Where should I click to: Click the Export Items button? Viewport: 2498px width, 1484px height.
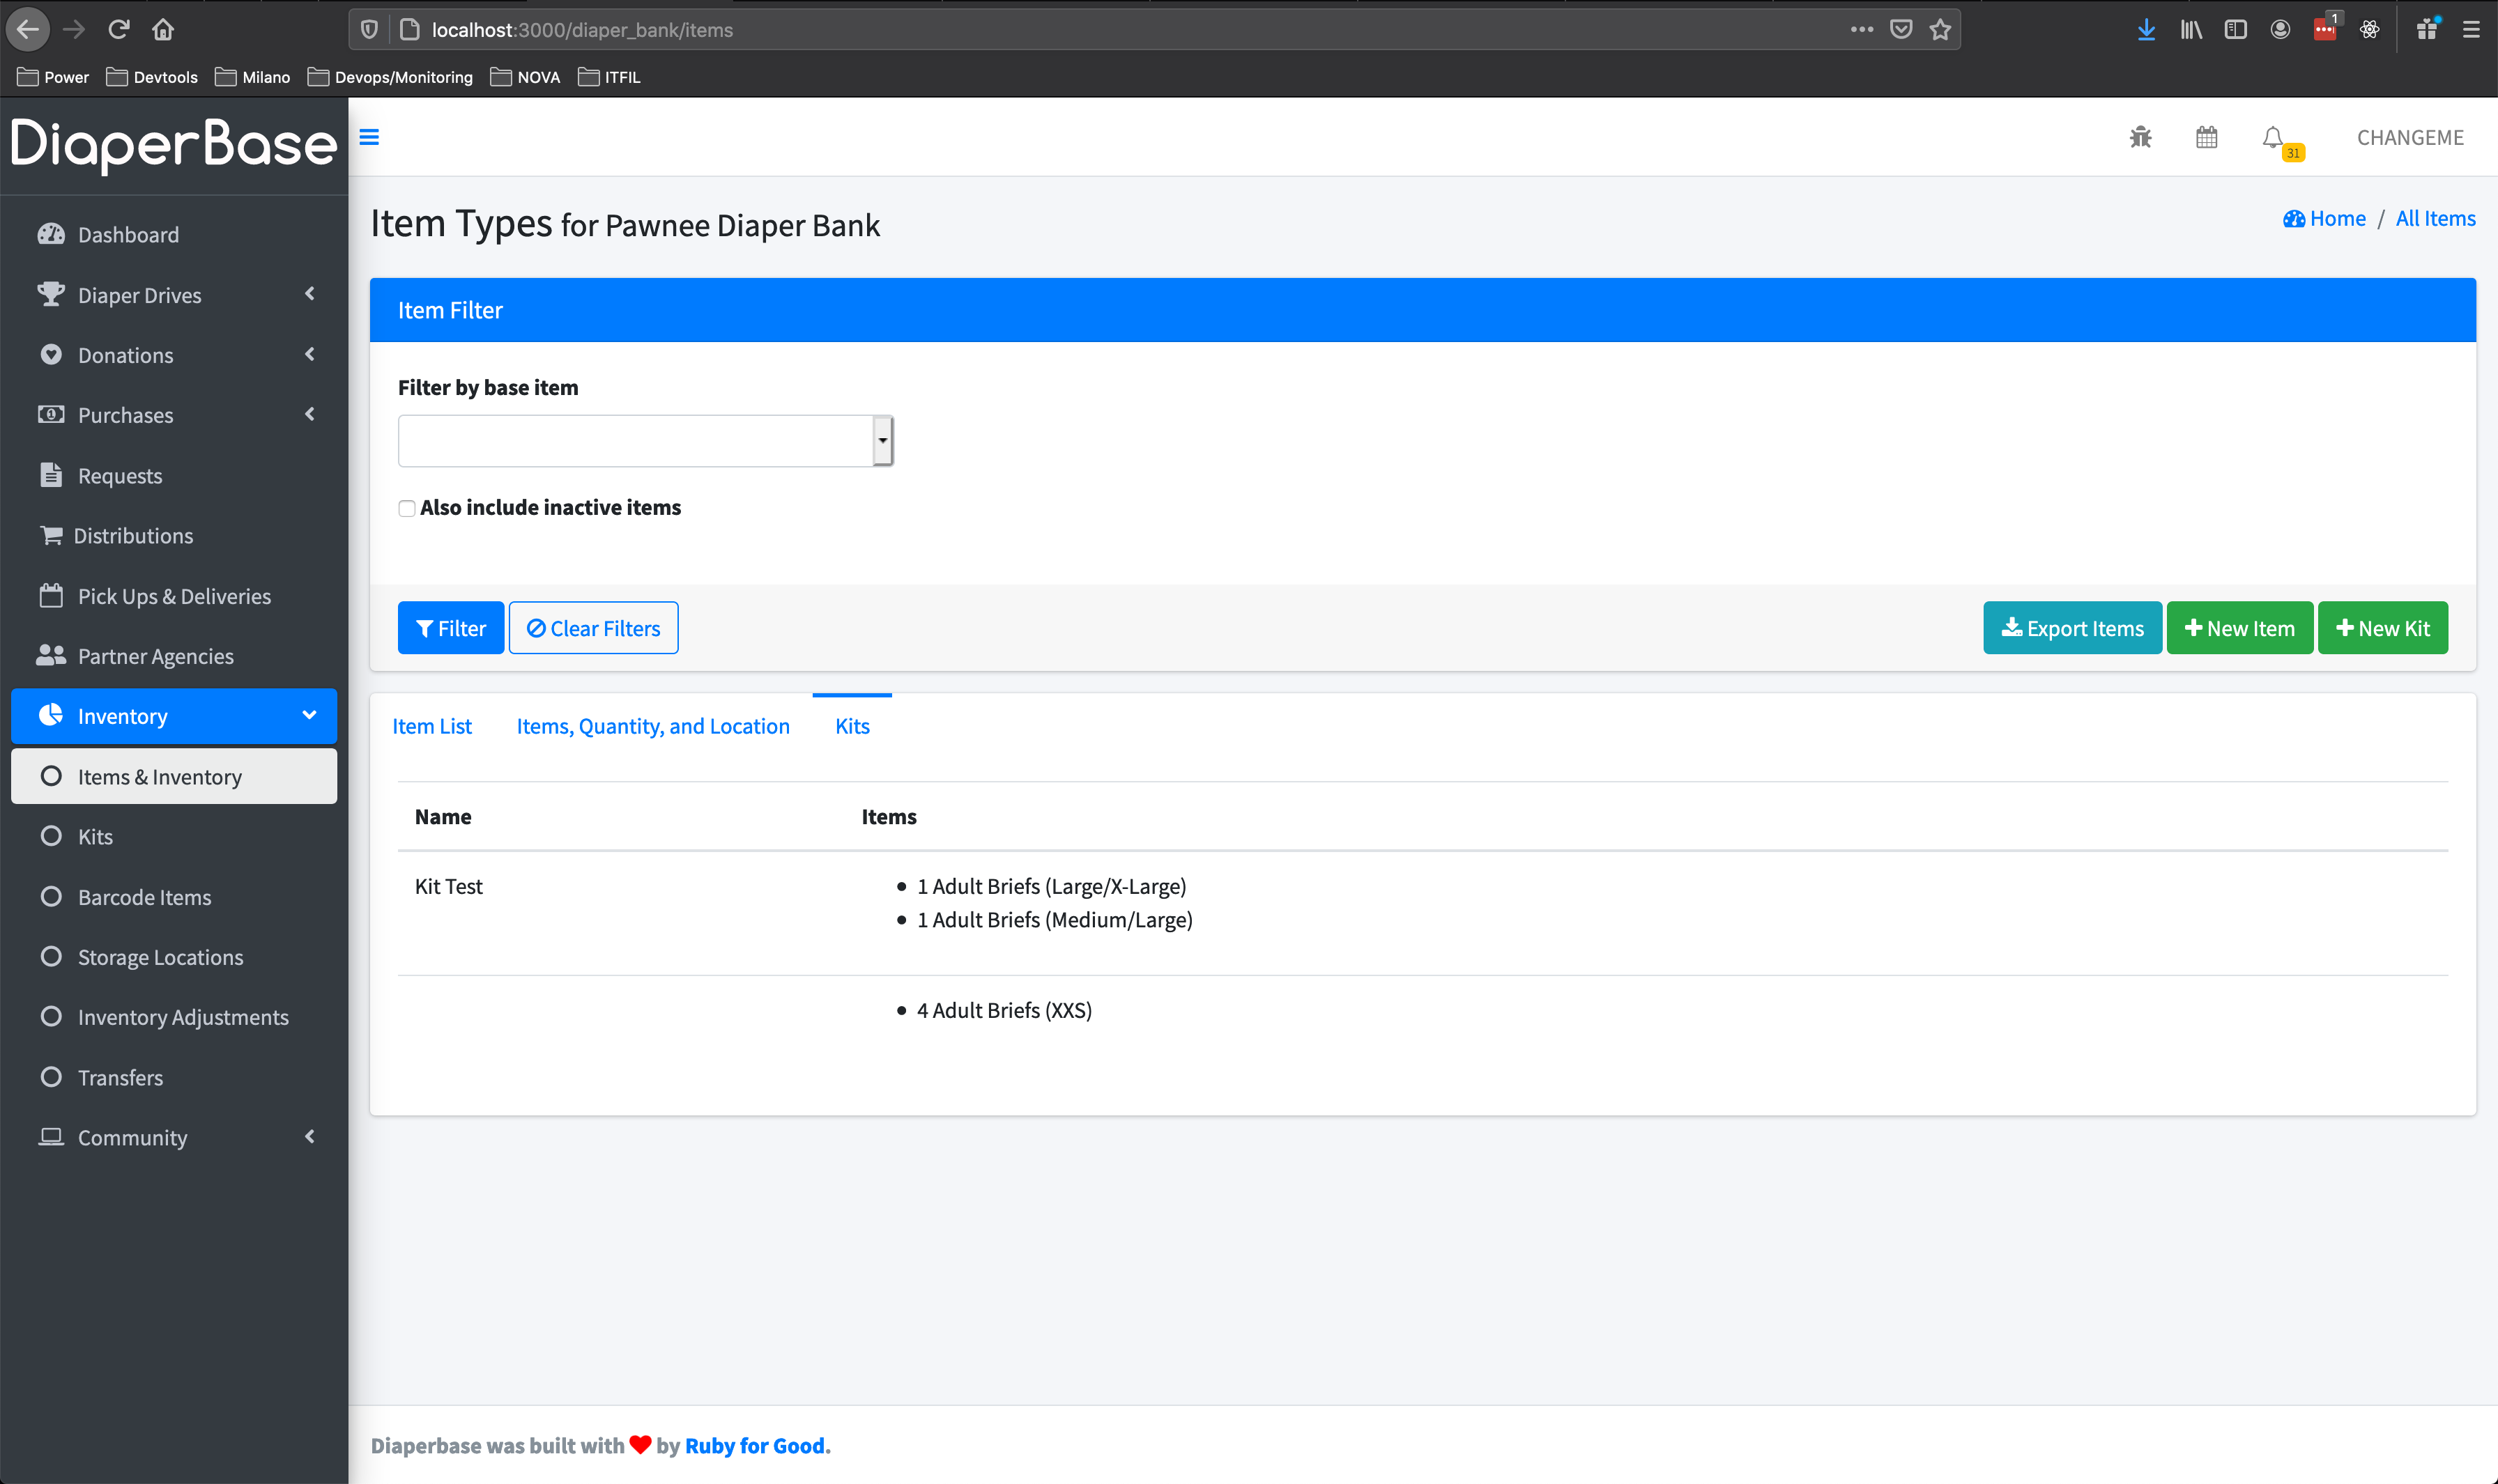pyautogui.click(x=2072, y=628)
